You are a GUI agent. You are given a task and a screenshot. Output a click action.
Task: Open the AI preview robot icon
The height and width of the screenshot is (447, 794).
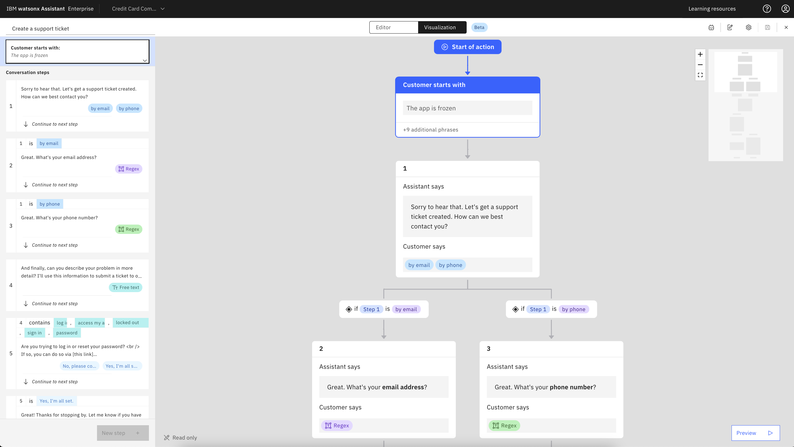point(711,27)
